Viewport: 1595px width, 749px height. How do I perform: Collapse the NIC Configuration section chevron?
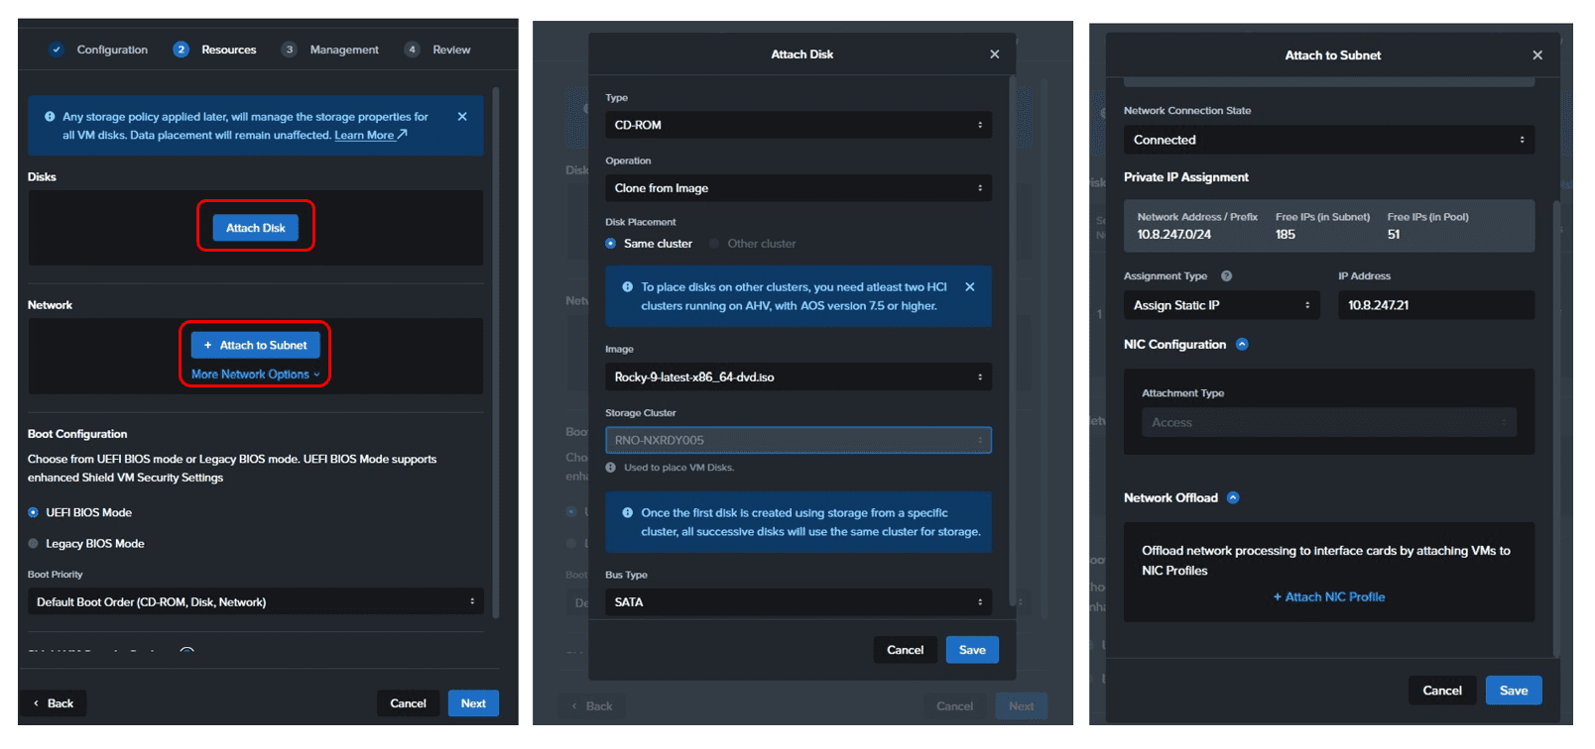click(x=1242, y=345)
